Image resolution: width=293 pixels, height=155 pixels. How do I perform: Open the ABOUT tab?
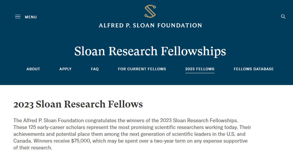pos(33,69)
